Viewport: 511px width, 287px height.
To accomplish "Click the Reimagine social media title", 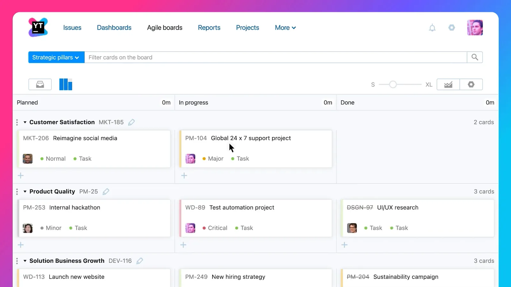I will click(85, 138).
